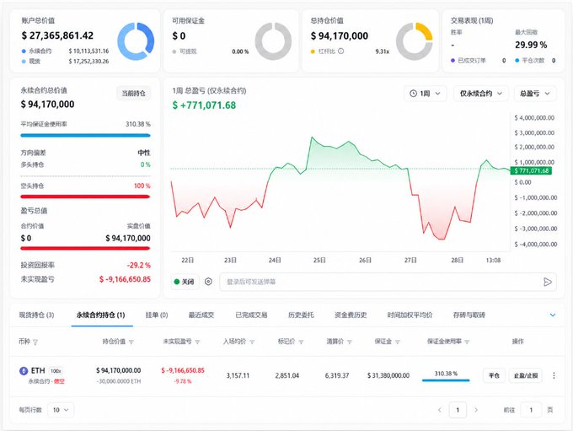Image resolution: width=573 pixels, height=431 pixels.
Task: Click the 平均保证金使用率 blue progress bar
Action: [85, 136]
